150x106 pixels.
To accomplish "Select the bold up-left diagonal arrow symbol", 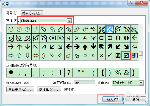I will [x=101, y=47].
